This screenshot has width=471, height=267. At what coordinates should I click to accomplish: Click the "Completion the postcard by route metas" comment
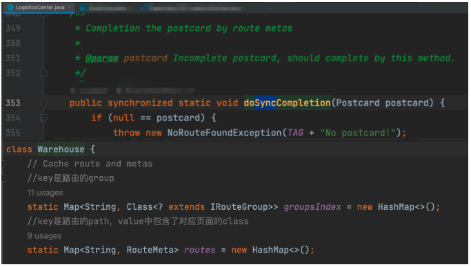point(189,28)
